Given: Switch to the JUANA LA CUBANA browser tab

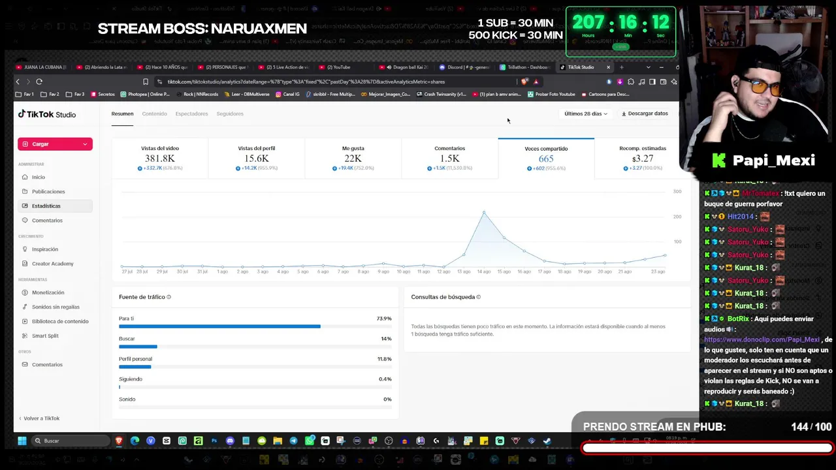Looking at the screenshot, I should (40, 67).
